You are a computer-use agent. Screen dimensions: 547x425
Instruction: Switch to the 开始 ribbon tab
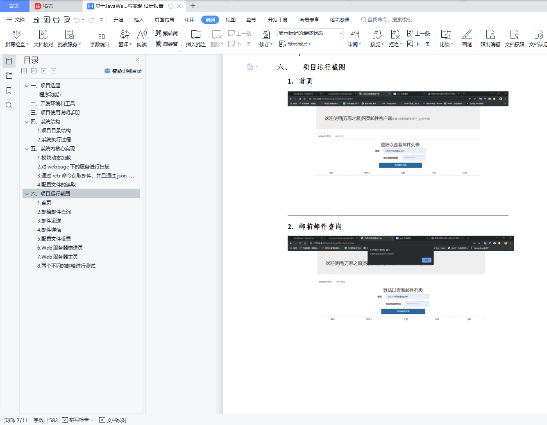(x=118, y=20)
